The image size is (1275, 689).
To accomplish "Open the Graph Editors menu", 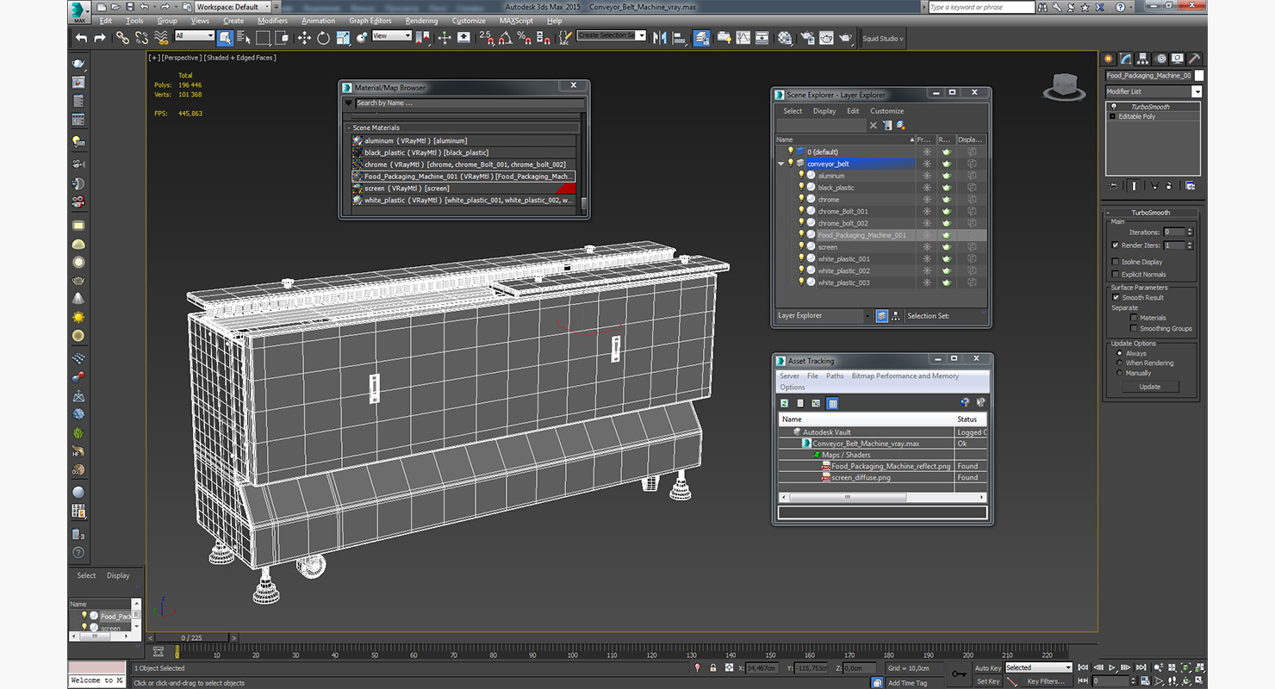I will (370, 21).
